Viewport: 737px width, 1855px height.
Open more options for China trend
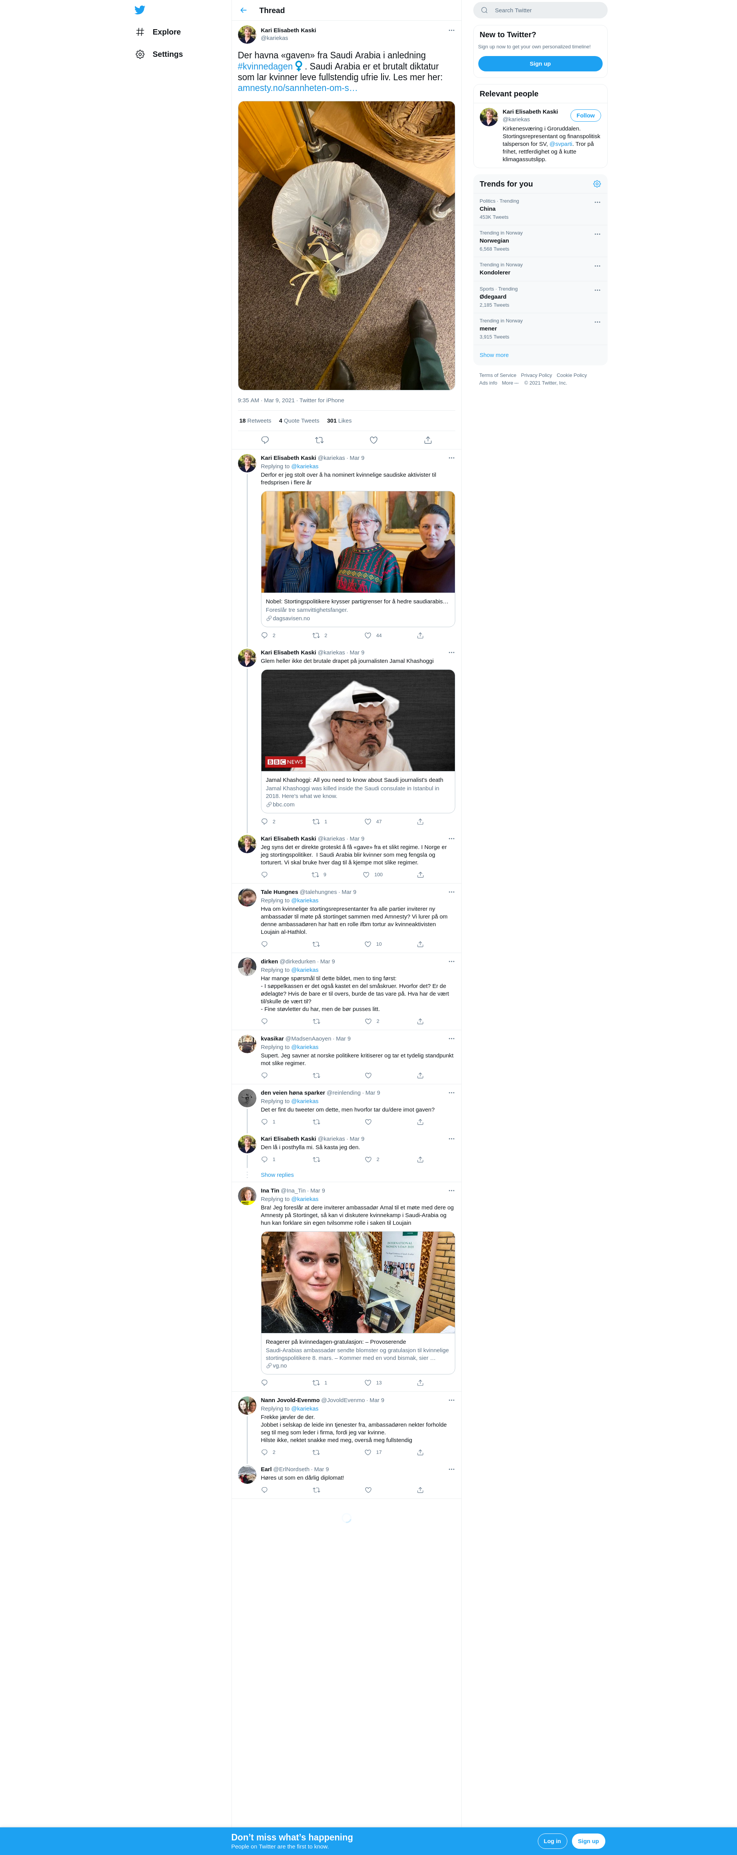point(597,202)
